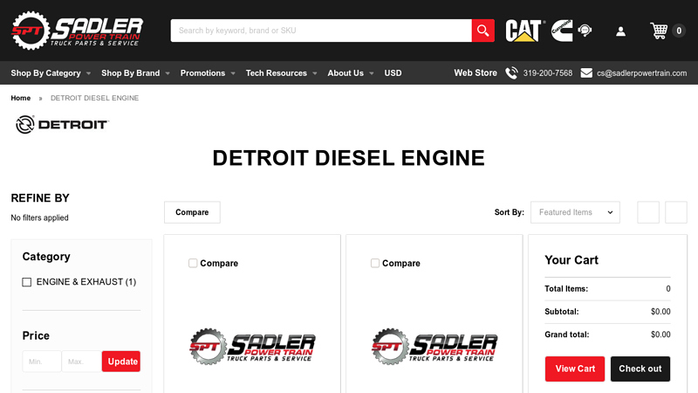Click the email envelope icon

point(586,73)
